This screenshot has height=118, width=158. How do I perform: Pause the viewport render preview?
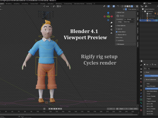coord(137,6)
